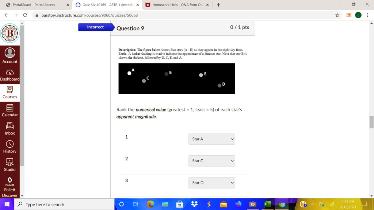Expand the rank 2 dropdown showing Star C
The width and height of the screenshot is (374, 210).
[x=212, y=161]
